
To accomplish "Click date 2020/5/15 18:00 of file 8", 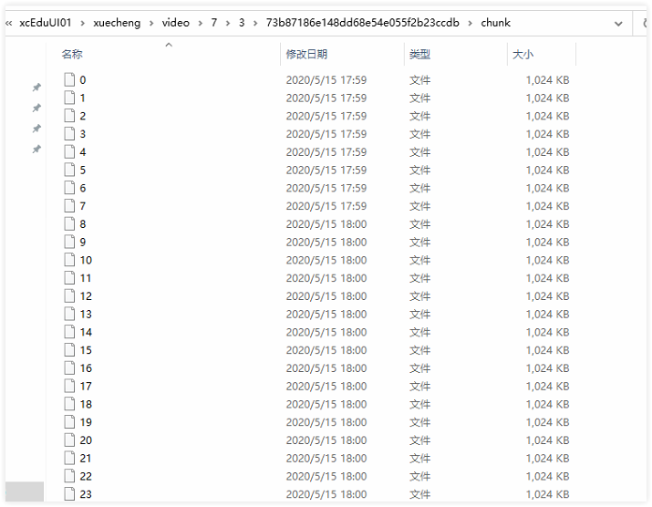I will coord(326,224).
